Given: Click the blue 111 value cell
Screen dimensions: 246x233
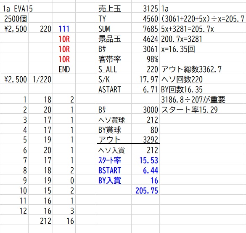Looking at the screenshot, I should tap(64, 29).
